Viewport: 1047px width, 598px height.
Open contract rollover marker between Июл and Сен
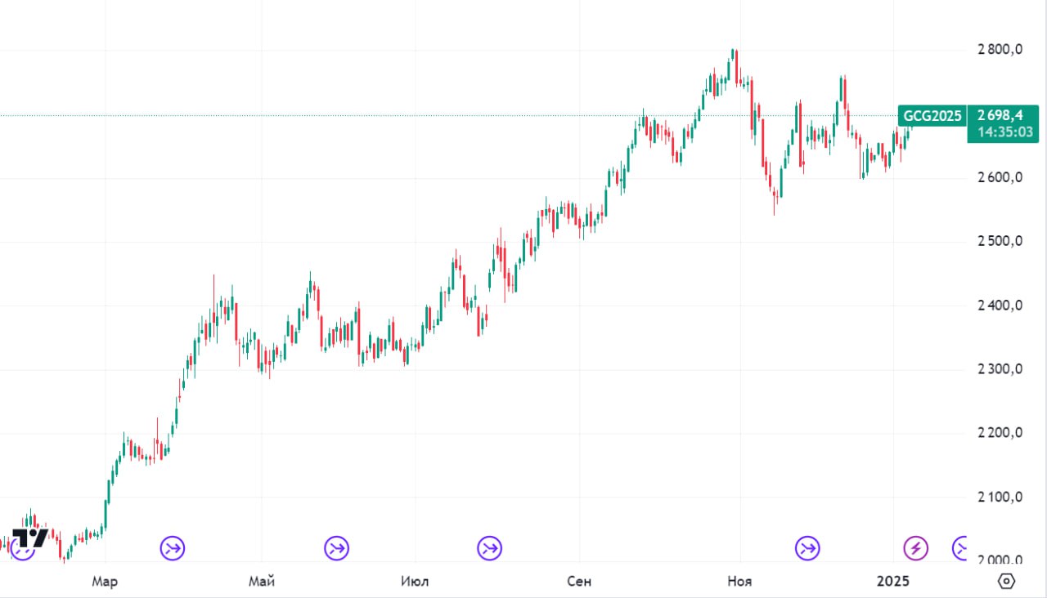point(490,547)
